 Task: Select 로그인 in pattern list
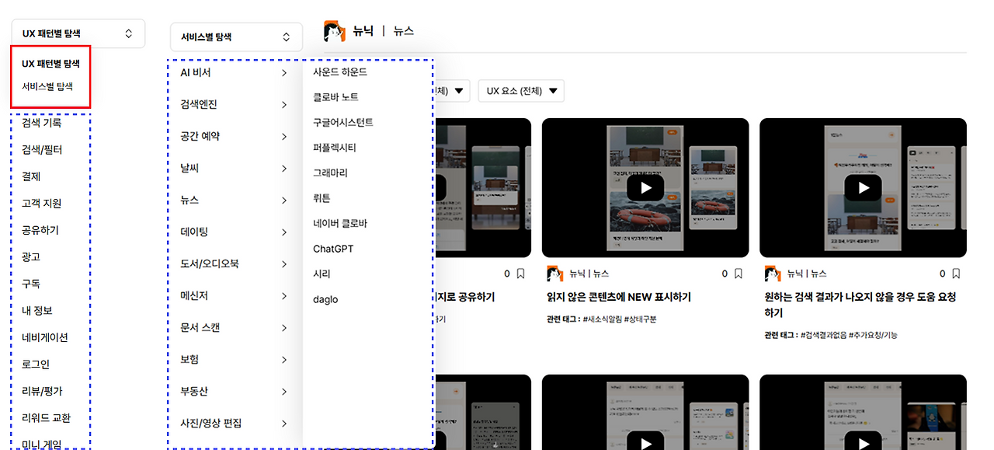click(36, 364)
